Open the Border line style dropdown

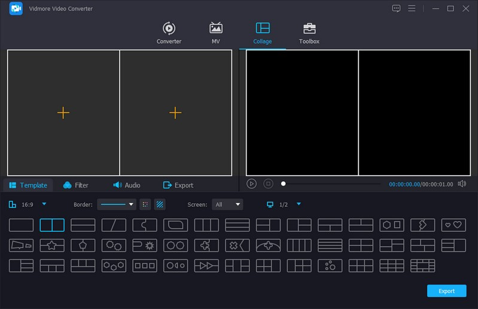tap(117, 204)
